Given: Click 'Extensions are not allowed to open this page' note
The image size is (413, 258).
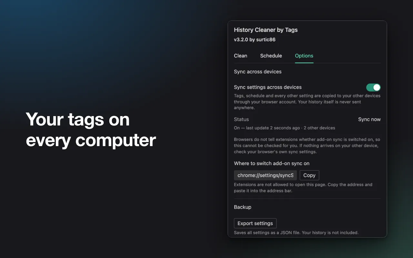Looking at the screenshot, I should click(x=303, y=188).
